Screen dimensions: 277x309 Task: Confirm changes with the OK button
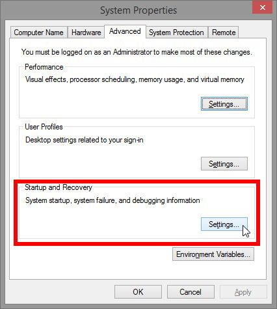point(138,292)
